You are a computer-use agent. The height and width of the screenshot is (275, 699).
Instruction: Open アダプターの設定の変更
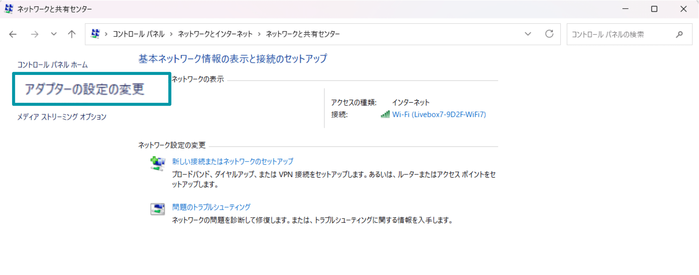tap(85, 89)
